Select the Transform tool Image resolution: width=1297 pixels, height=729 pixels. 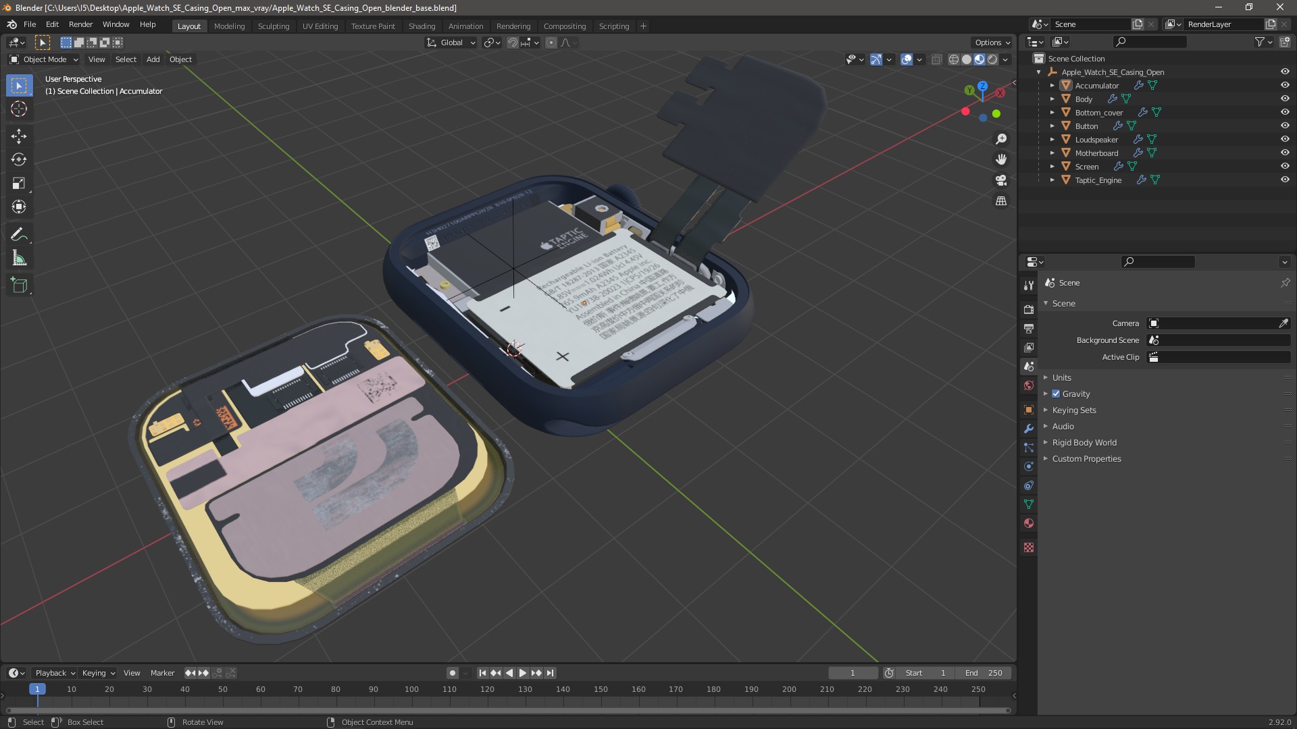pyautogui.click(x=19, y=207)
